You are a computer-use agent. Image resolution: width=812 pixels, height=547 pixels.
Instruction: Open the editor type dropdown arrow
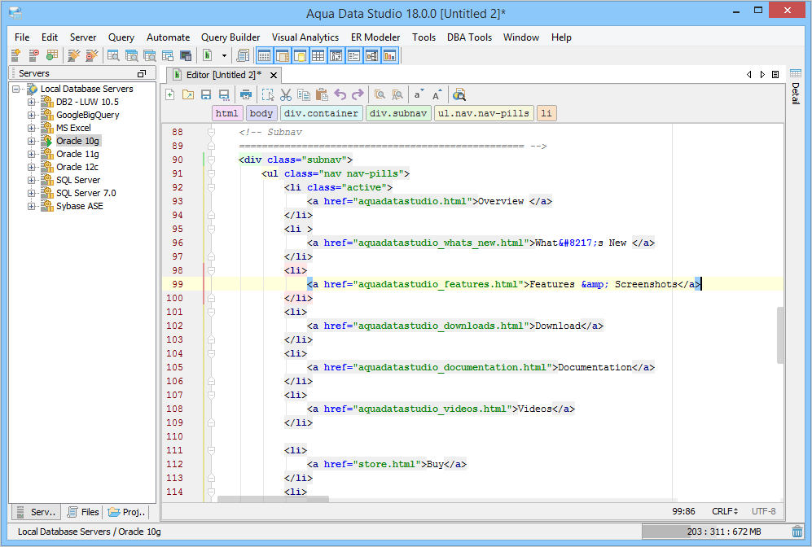pos(224,55)
